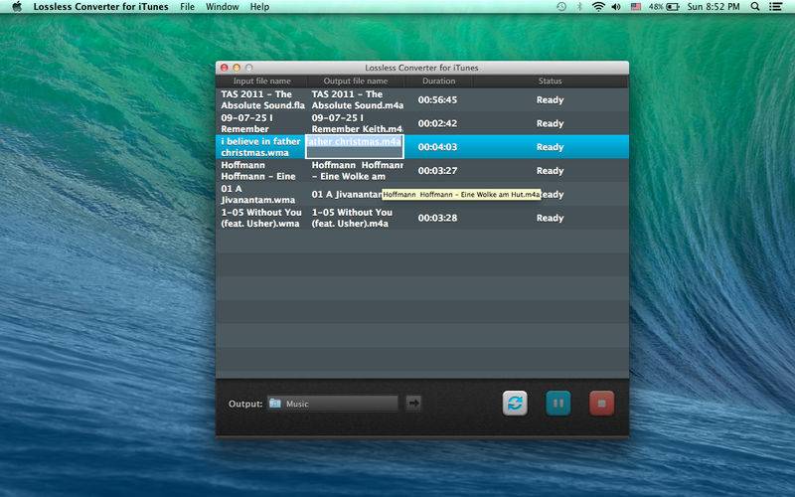This screenshot has width=795, height=497.
Task: Click the arrow button next to the Output field
Action: point(413,404)
